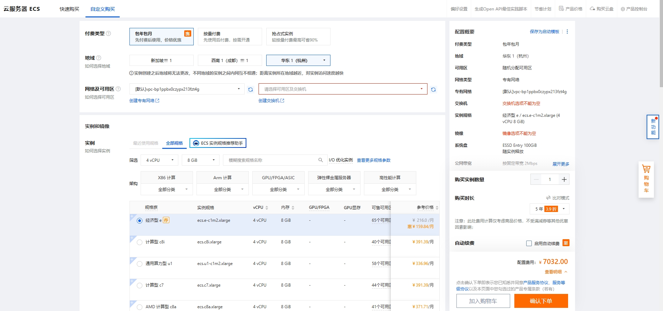Switch to the 快速购买 tab
Screen dimensions: 663x311
point(69,9)
